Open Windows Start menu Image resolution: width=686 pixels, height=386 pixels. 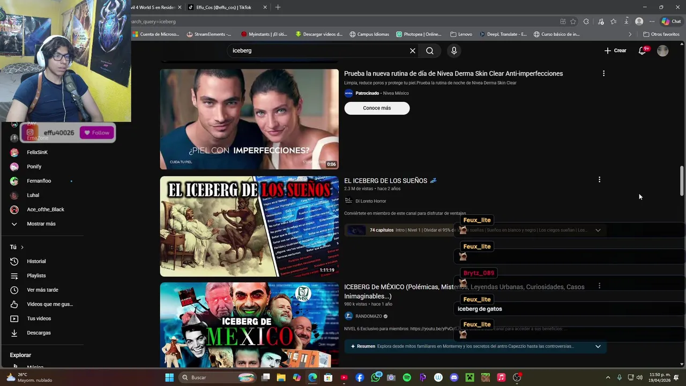169,377
